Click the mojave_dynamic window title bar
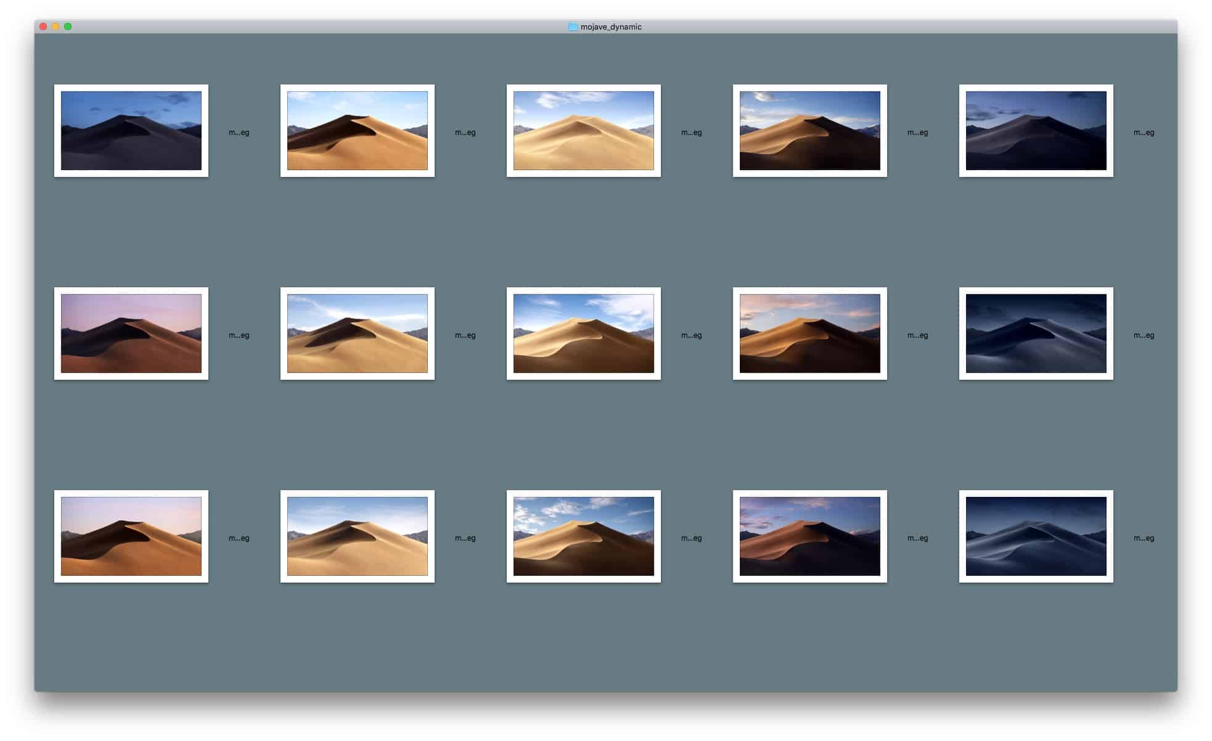1212x741 pixels. click(x=606, y=27)
